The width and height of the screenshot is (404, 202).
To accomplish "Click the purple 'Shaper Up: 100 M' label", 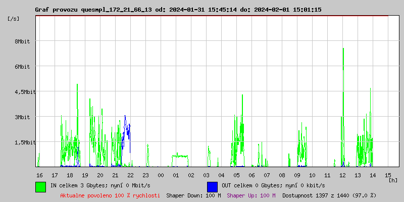I will (251, 195).
